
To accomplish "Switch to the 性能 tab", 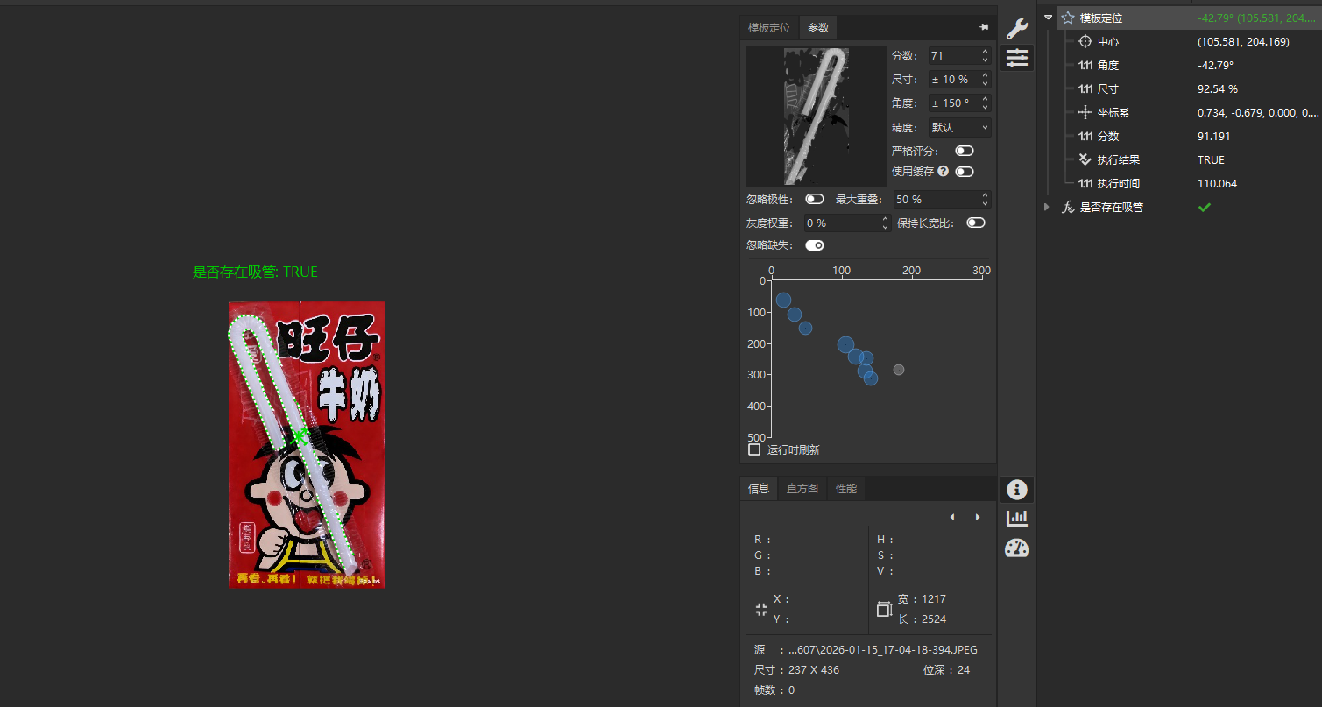I will [845, 488].
